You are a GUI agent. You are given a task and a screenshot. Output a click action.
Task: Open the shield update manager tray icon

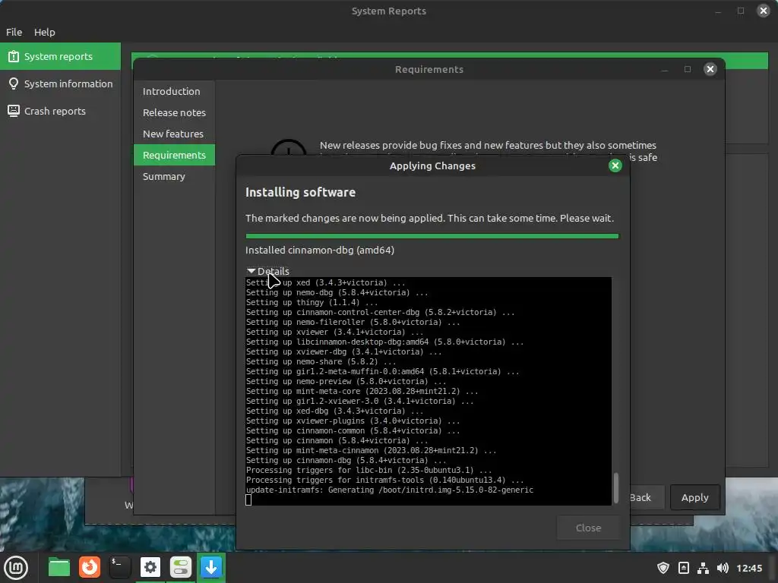tap(663, 568)
